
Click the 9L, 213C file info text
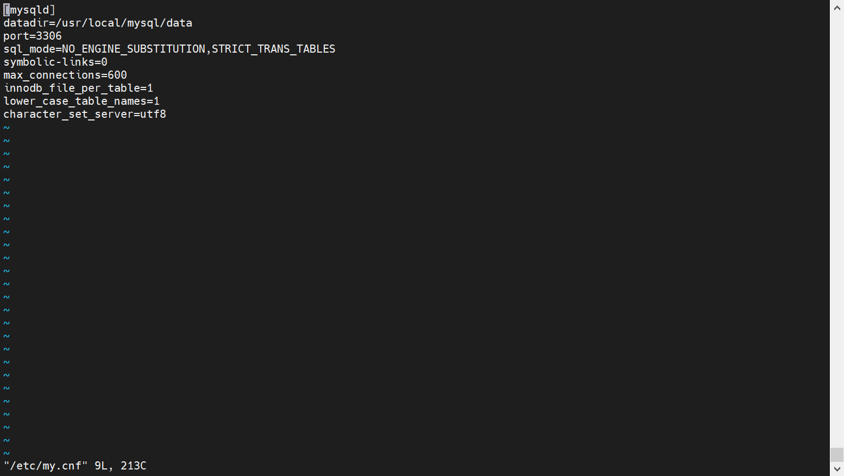pyautogui.click(x=121, y=466)
